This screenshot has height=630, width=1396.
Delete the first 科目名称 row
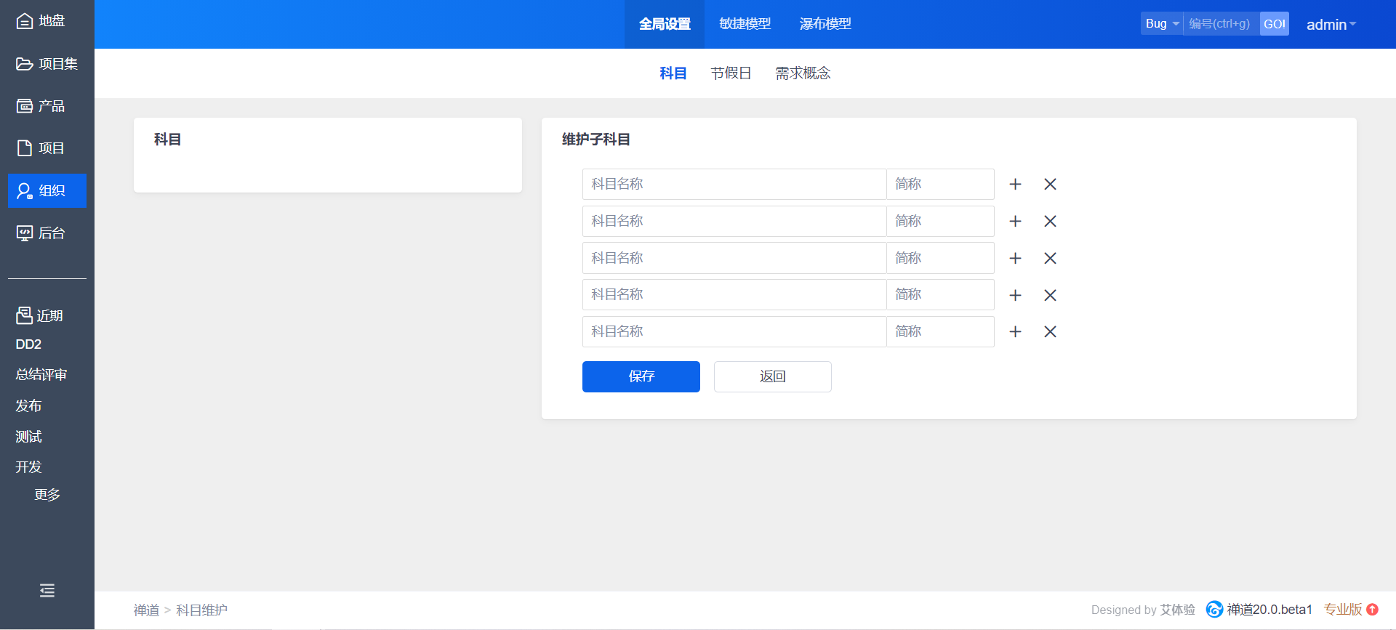pos(1050,184)
